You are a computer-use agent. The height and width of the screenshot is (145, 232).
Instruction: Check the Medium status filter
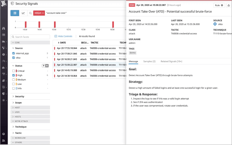tap(13, 79)
